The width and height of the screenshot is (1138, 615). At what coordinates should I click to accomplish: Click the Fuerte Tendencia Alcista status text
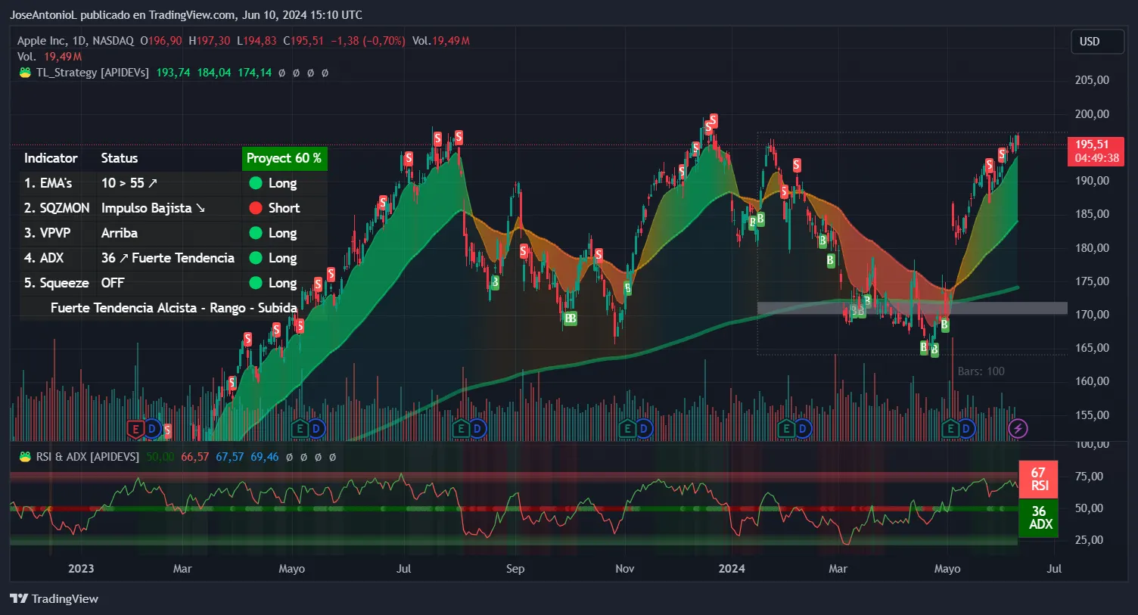173,308
